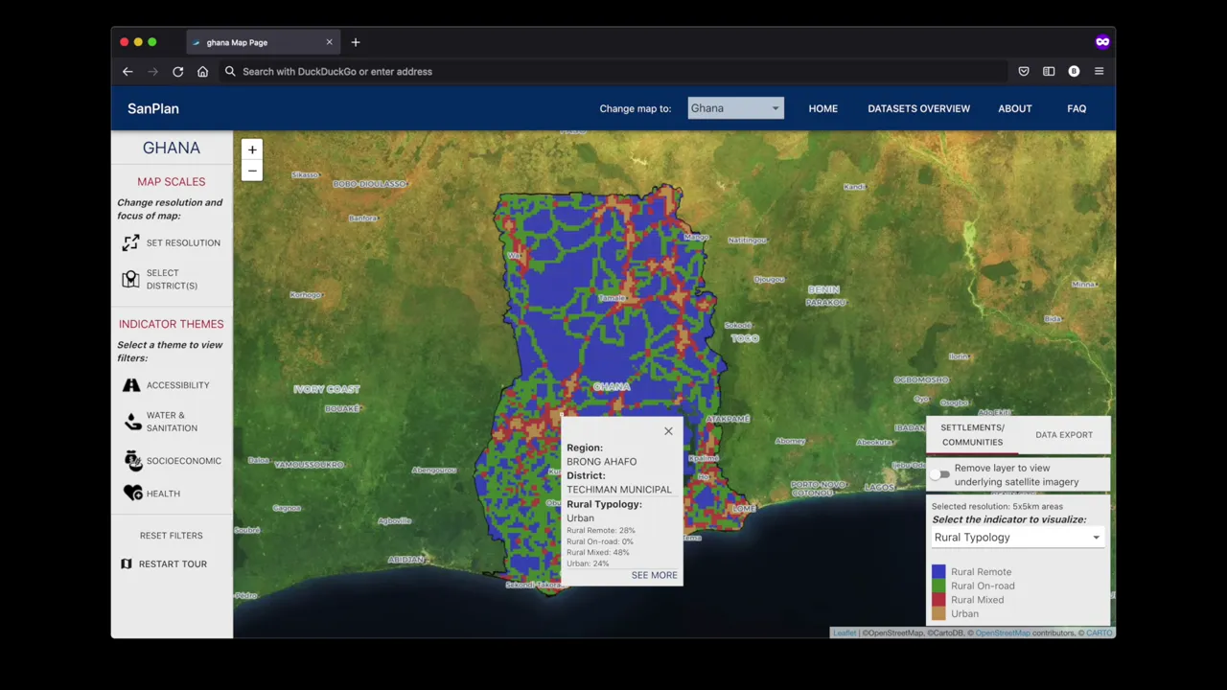Click the Urban tan legend swatch
The width and height of the screenshot is (1227, 690).
938,613
